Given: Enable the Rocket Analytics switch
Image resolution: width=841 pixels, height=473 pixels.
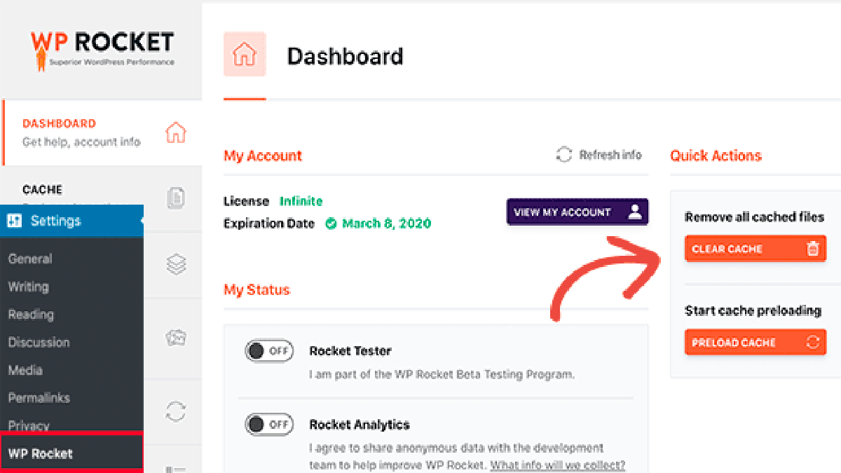Looking at the screenshot, I should pyautogui.click(x=269, y=424).
